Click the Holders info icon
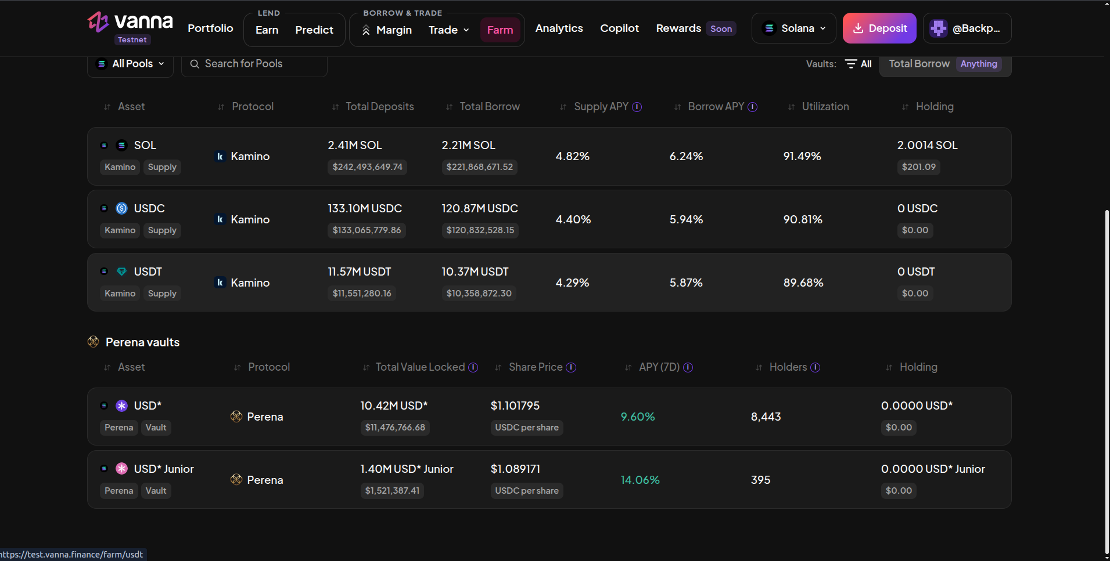 815,367
